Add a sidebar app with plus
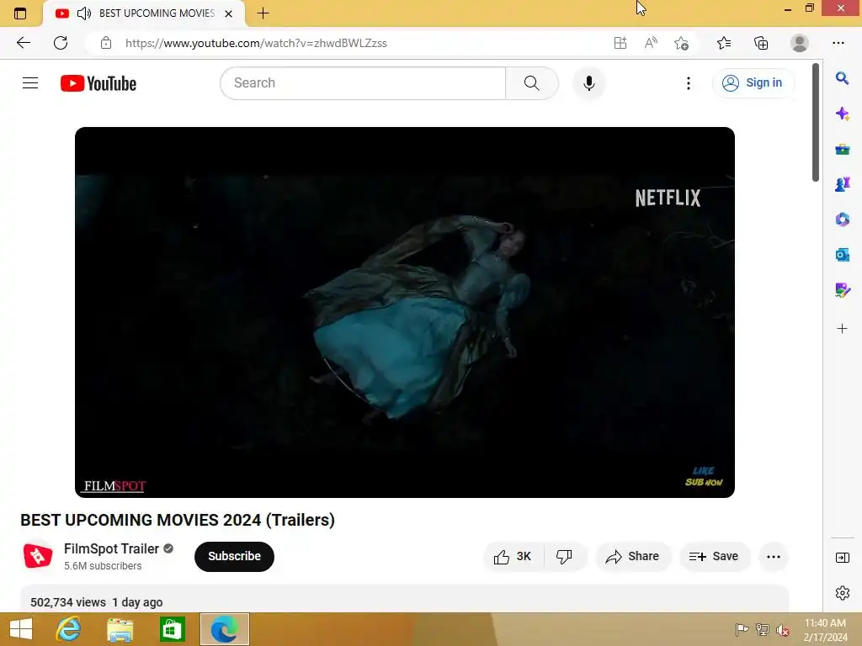The width and height of the screenshot is (862, 646). 842,329
